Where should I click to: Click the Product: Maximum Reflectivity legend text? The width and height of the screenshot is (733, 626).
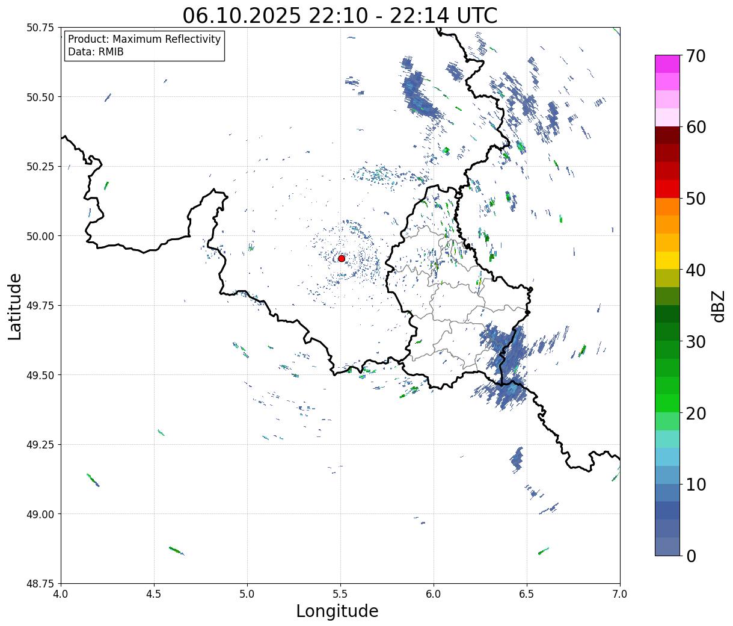click(x=144, y=39)
